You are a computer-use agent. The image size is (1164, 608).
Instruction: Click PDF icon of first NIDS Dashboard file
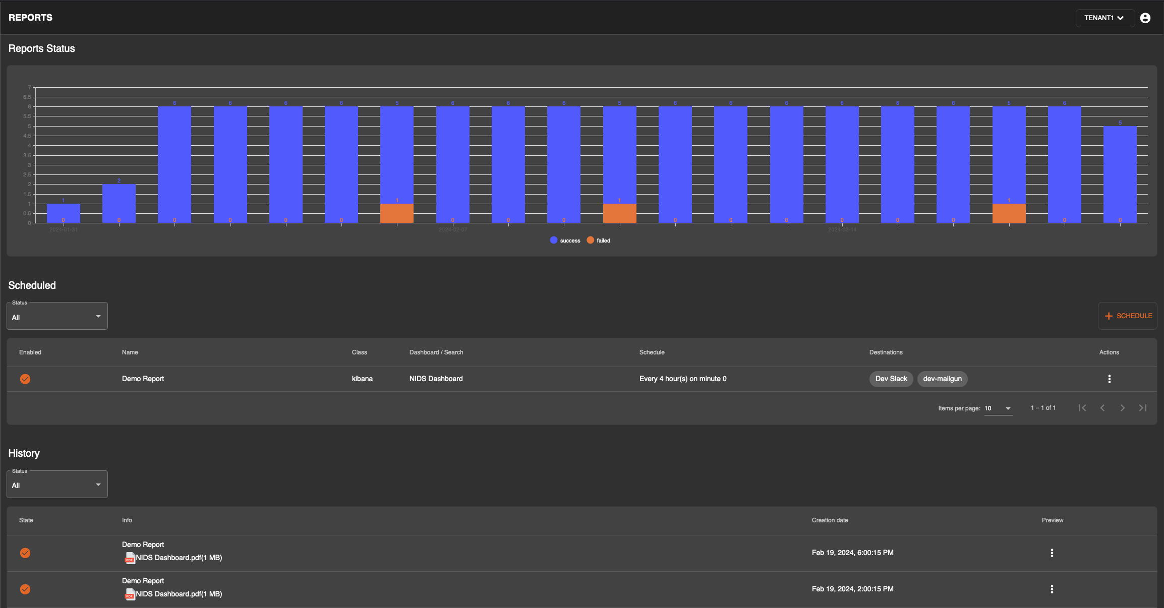pyautogui.click(x=130, y=558)
